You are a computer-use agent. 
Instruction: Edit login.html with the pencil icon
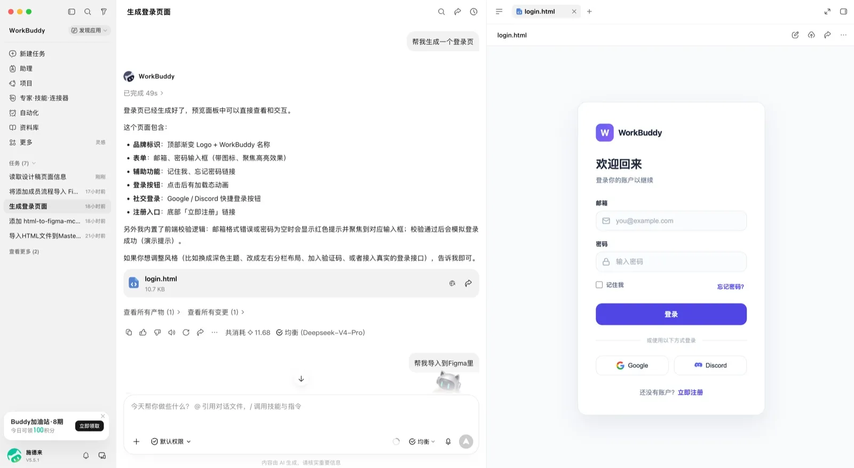795,35
